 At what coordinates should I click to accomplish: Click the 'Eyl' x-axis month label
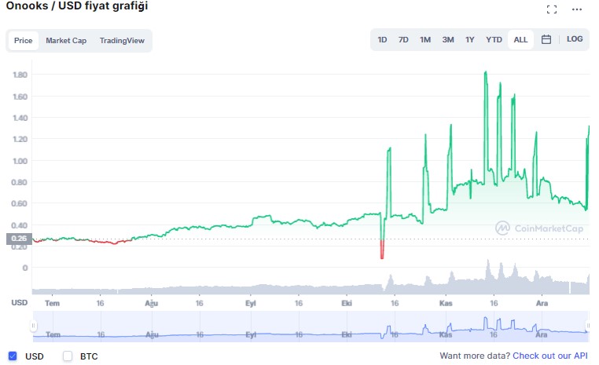click(251, 303)
